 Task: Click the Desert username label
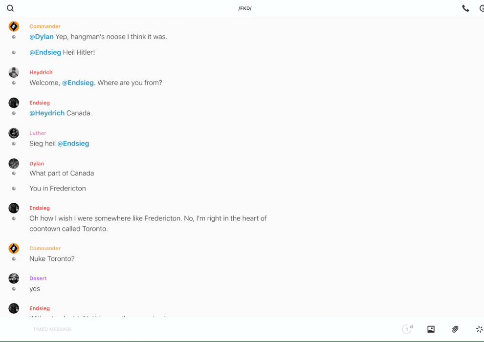tap(38, 278)
